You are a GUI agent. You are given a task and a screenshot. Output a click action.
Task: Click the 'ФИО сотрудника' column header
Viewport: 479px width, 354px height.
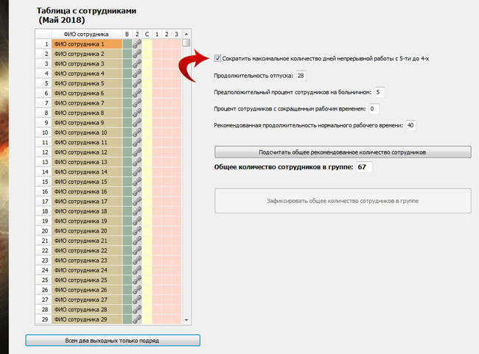[86, 34]
